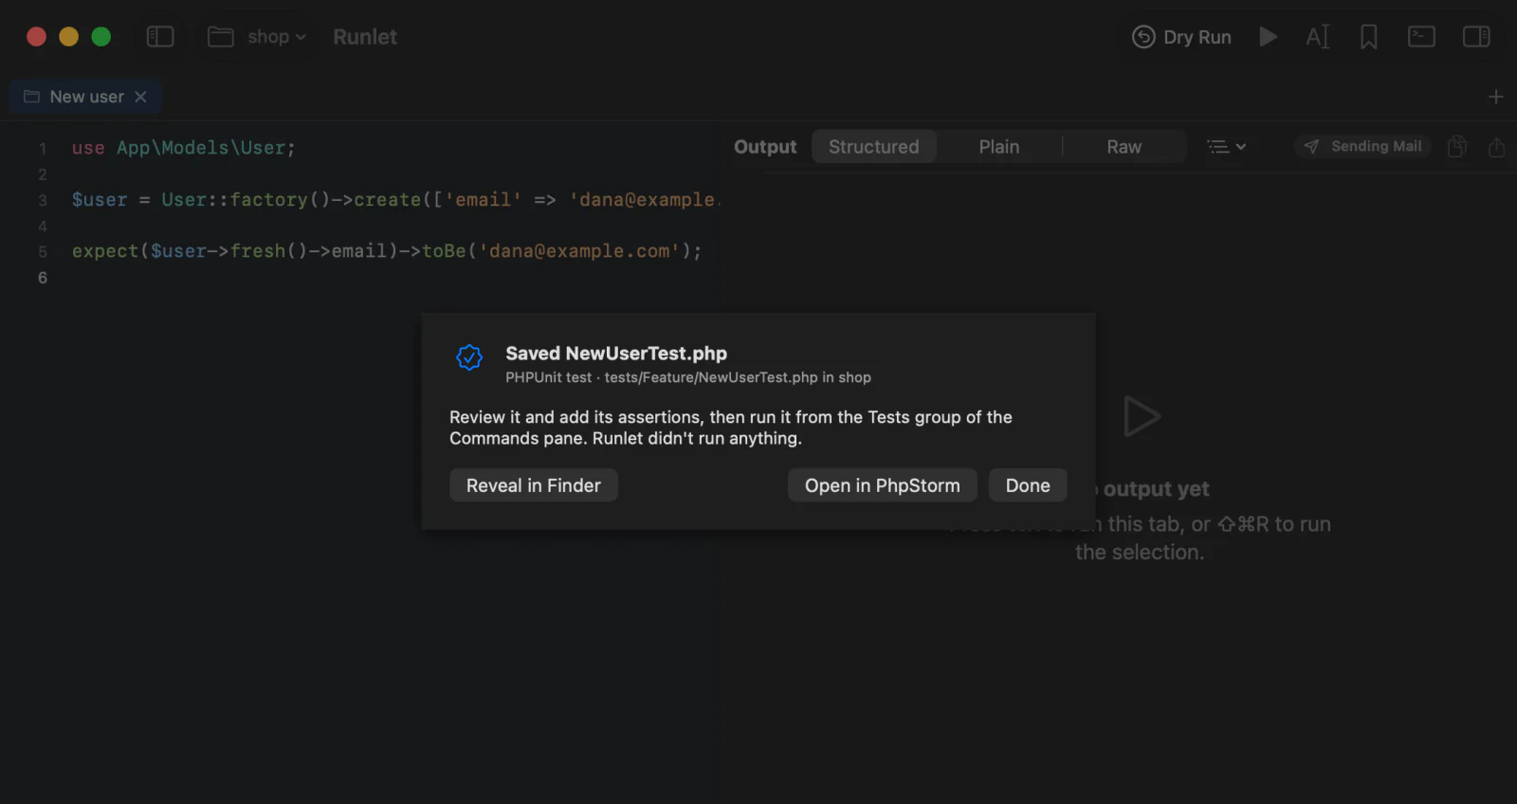Switch output to Structured view
Screen dimensions: 1517x804
click(874, 147)
